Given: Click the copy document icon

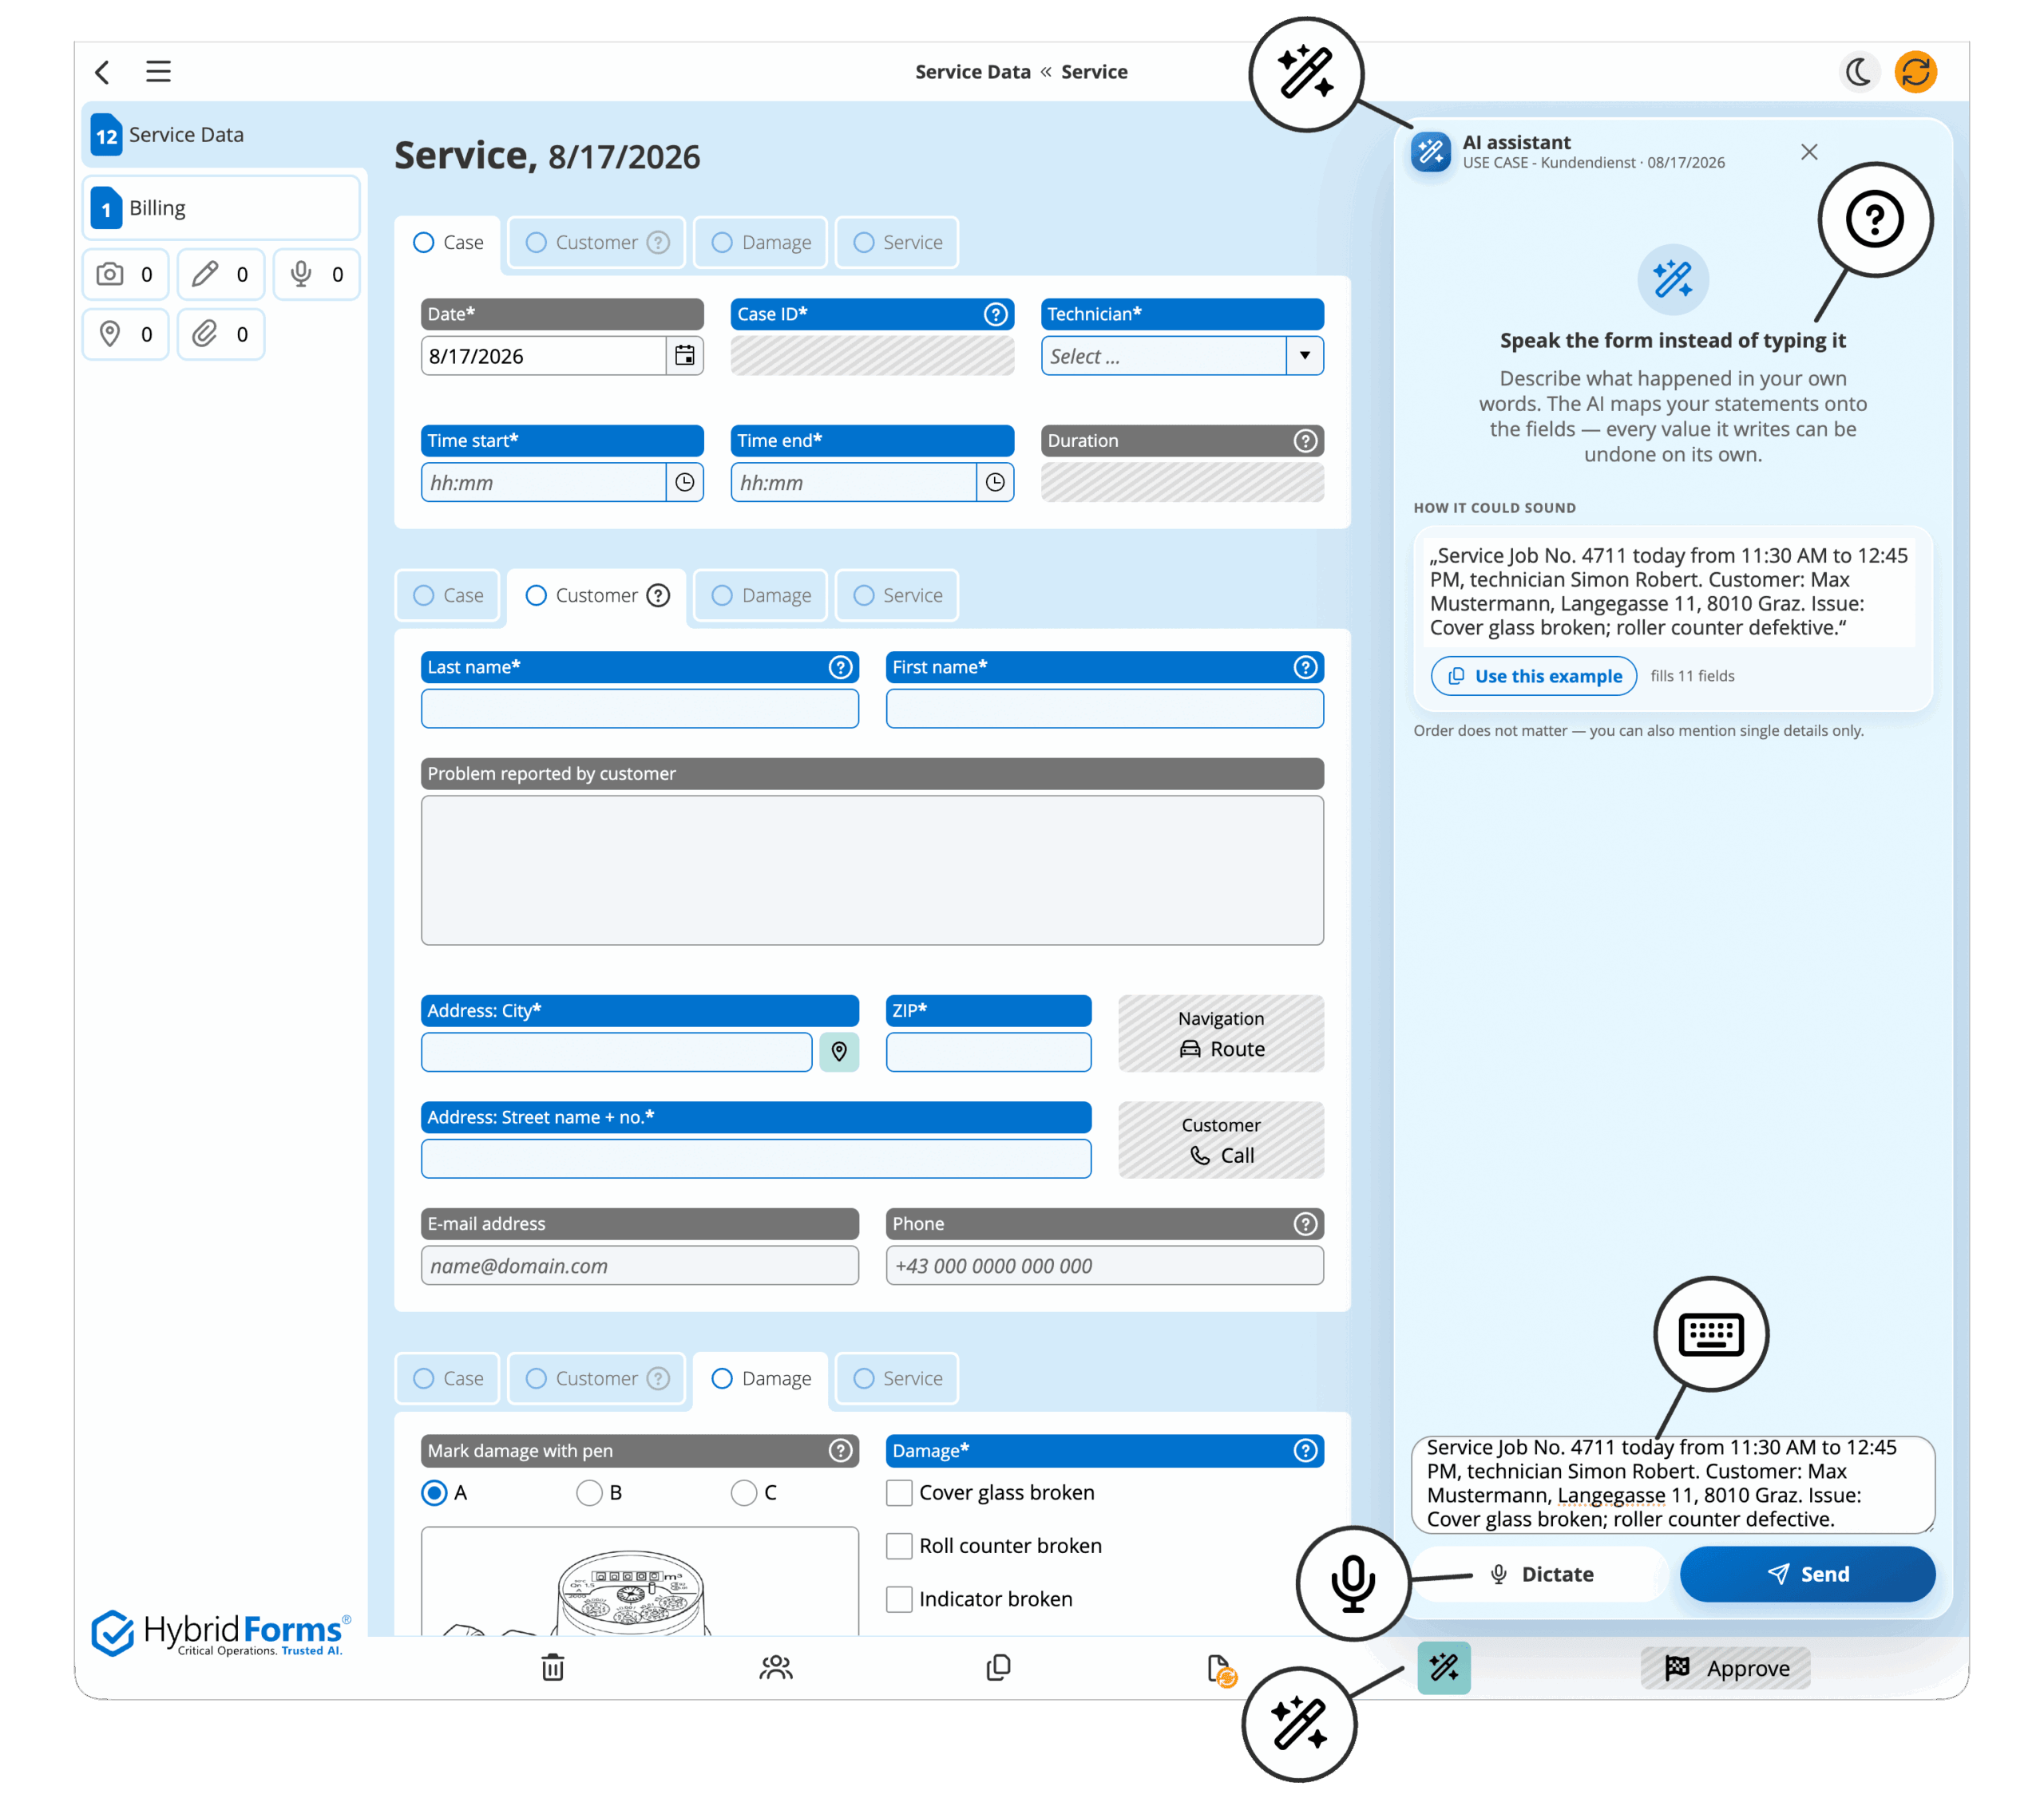Looking at the screenshot, I should point(998,1667).
